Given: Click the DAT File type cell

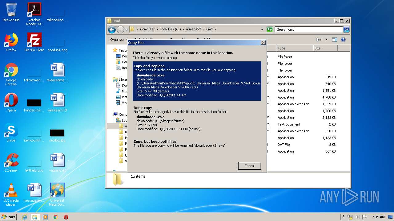Looking at the screenshot, I should coord(283,145).
